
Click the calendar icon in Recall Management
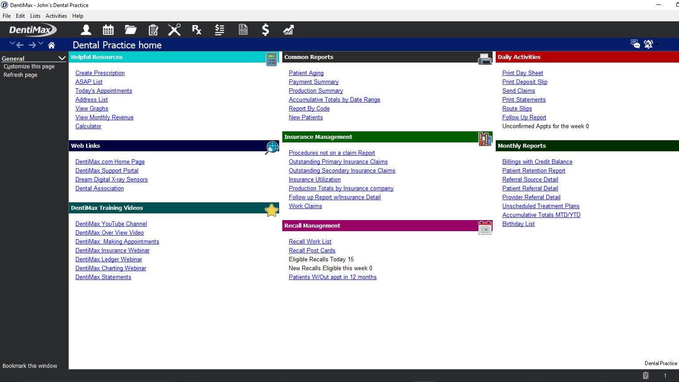pos(485,228)
